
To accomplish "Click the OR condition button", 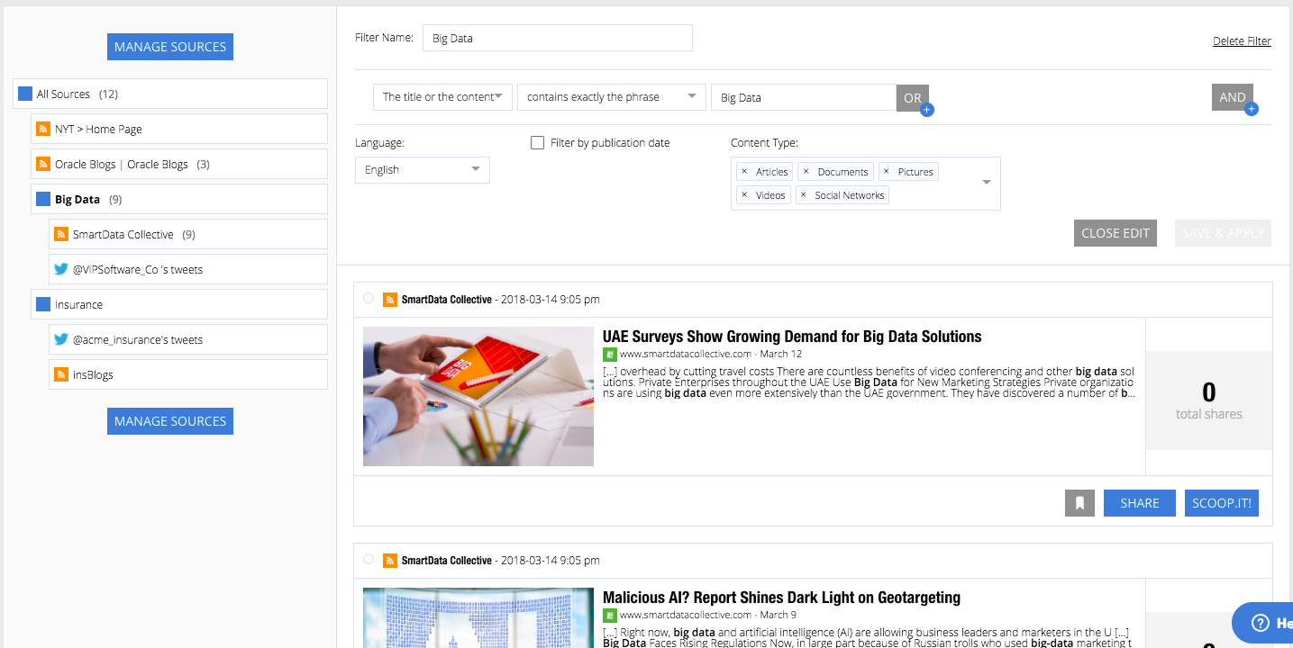I will [x=912, y=98].
